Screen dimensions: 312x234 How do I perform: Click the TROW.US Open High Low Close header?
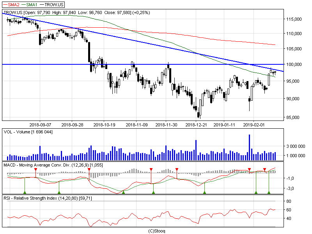pos(77,12)
